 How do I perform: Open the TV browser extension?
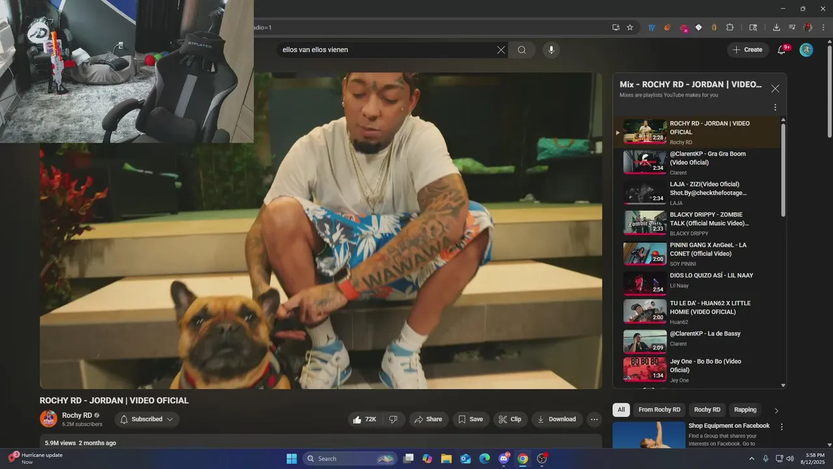651,27
